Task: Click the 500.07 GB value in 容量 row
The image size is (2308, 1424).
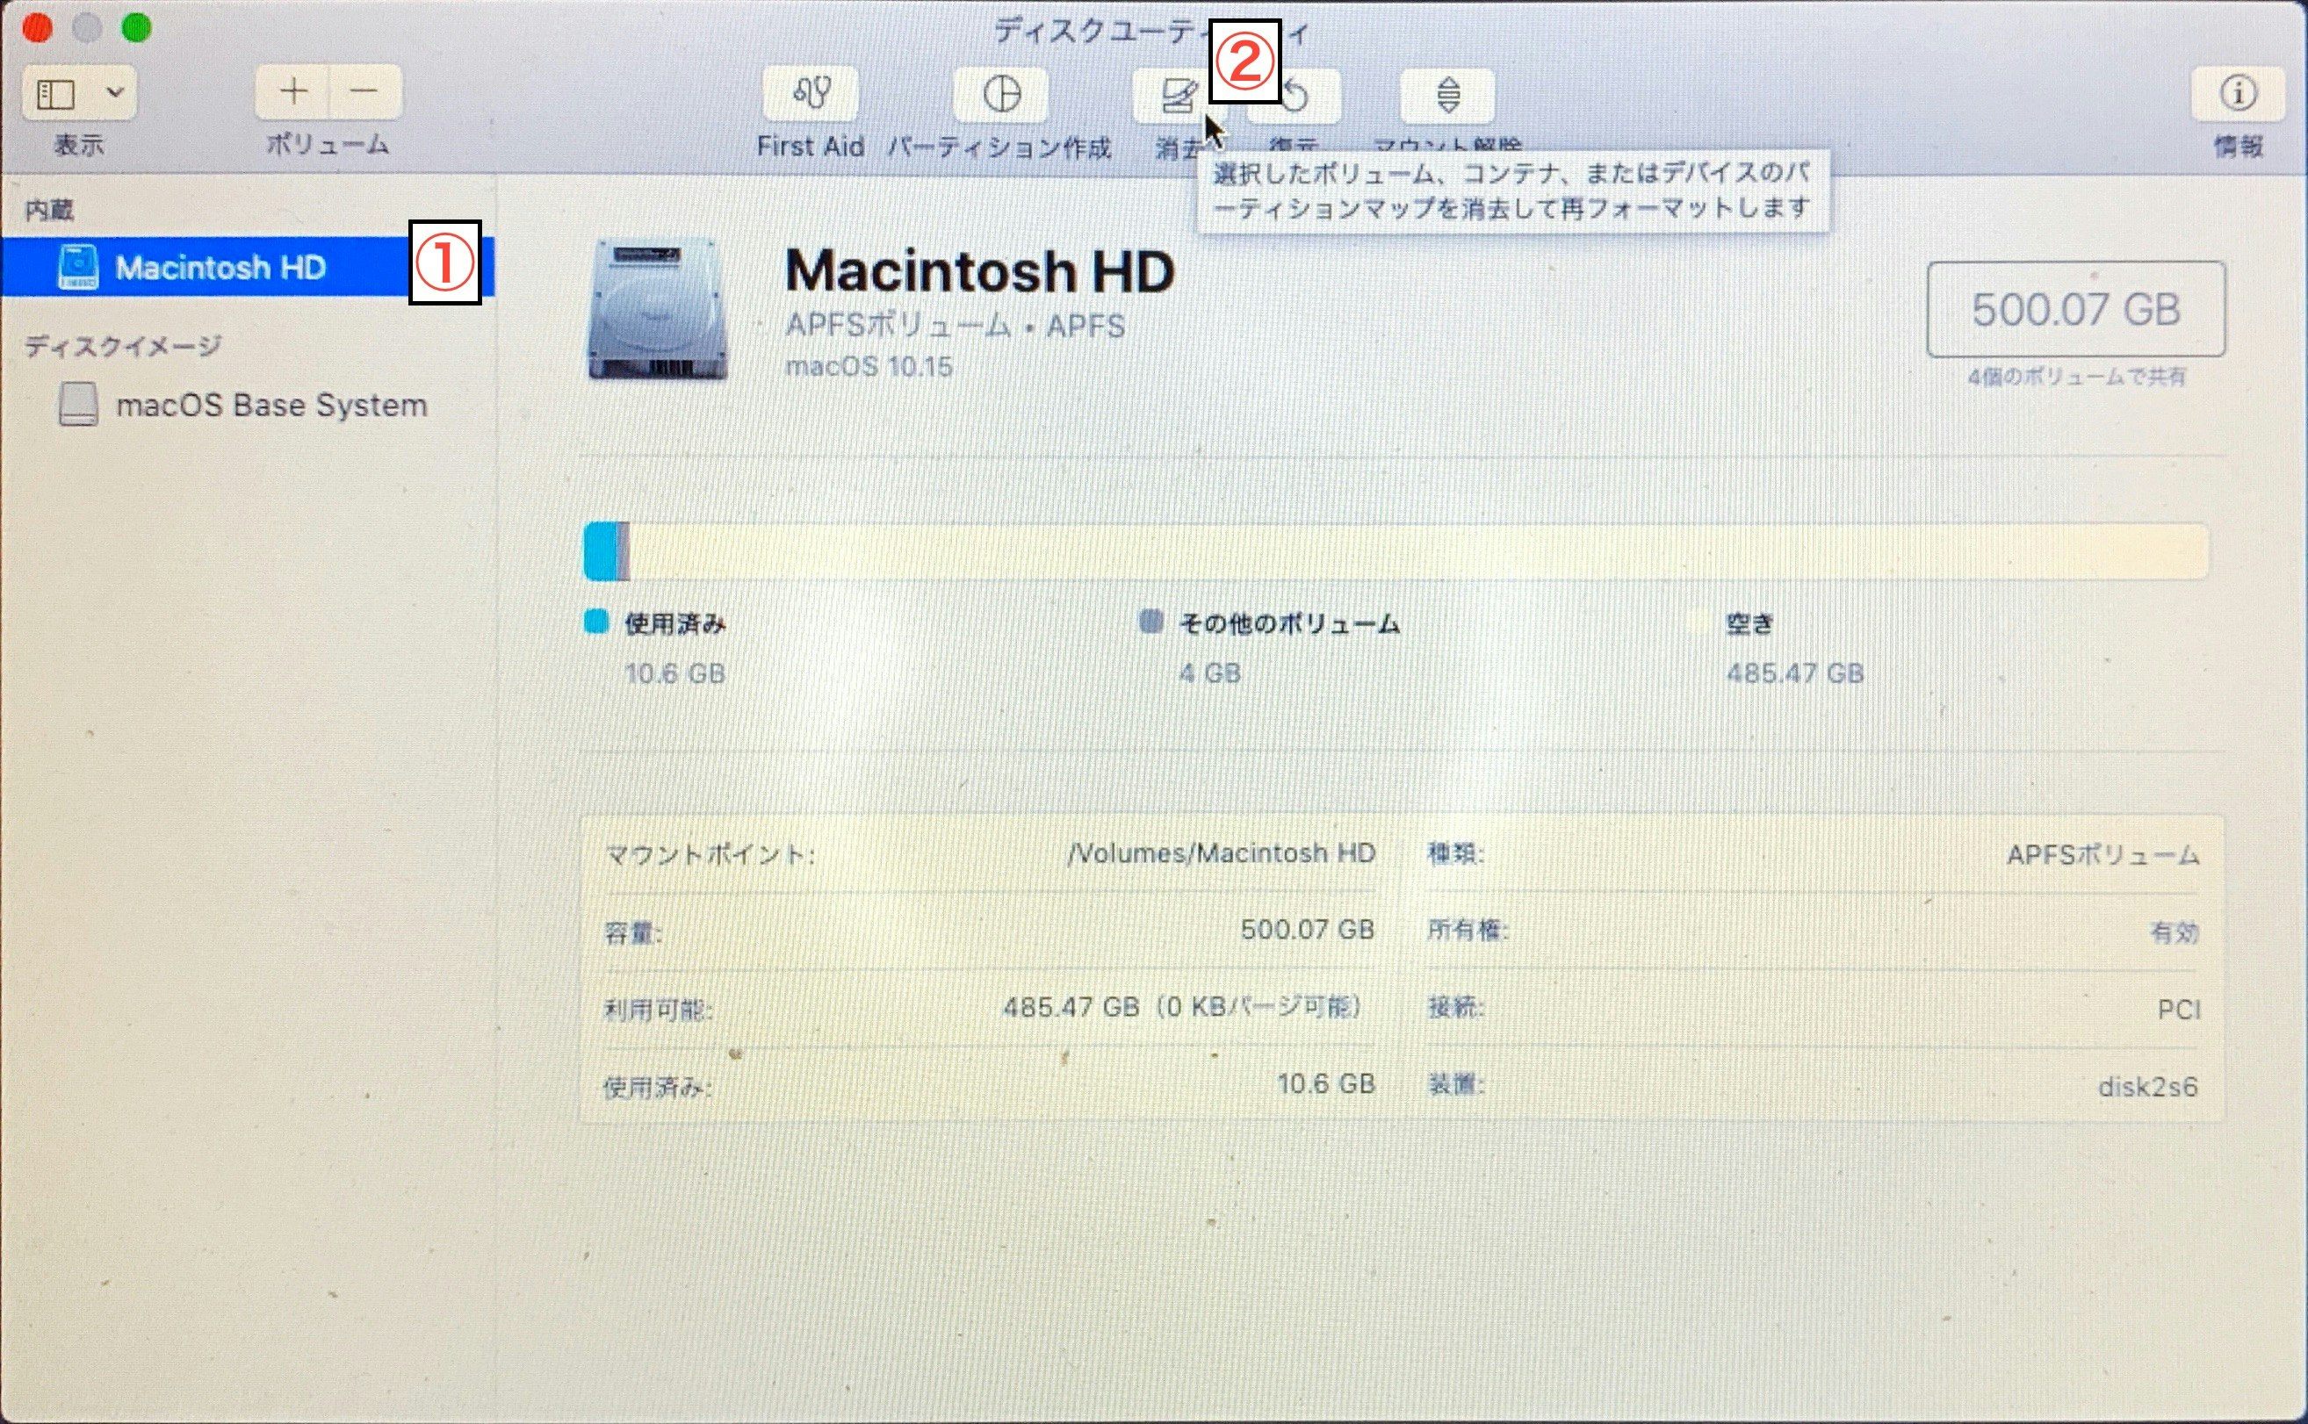Action: pyautogui.click(x=1308, y=930)
